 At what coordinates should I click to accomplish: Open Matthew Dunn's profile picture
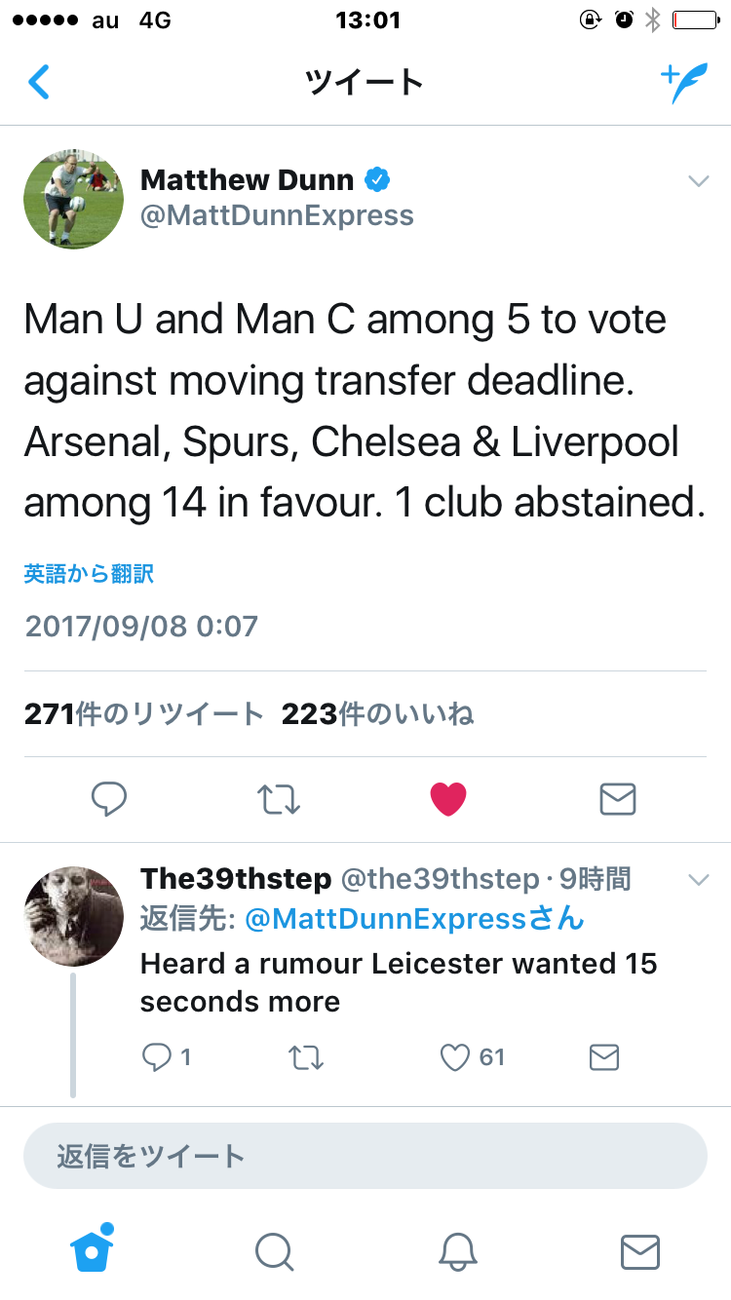[73, 199]
